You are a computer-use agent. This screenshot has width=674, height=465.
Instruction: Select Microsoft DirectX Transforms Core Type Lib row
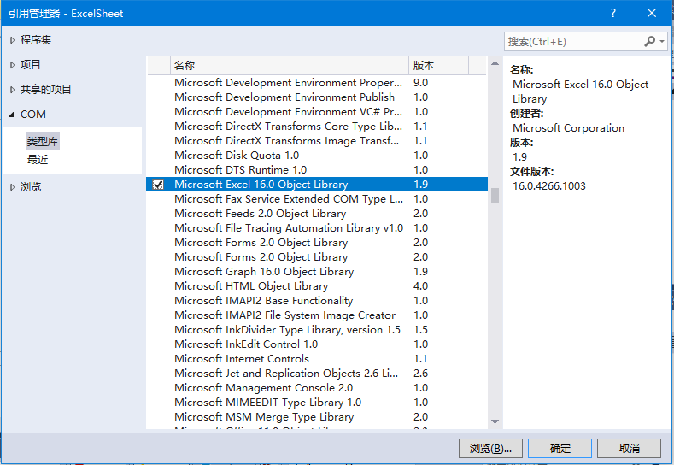[x=317, y=127]
